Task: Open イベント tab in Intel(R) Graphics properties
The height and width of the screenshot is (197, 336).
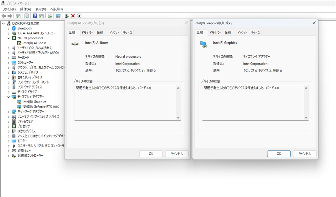Action: [242, 33]
